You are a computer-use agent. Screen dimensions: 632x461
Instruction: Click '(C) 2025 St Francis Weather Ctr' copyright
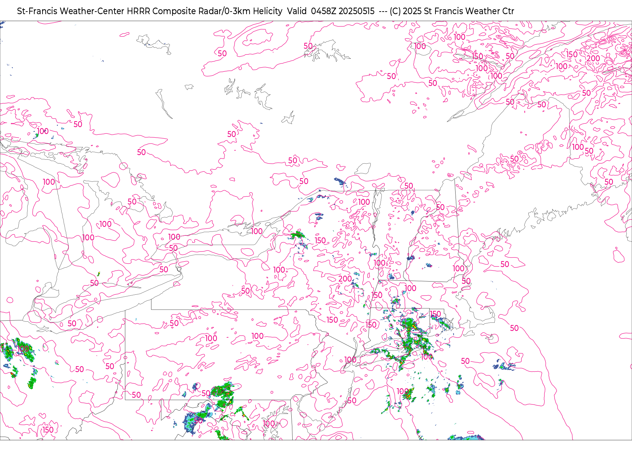tap(452, 11)
